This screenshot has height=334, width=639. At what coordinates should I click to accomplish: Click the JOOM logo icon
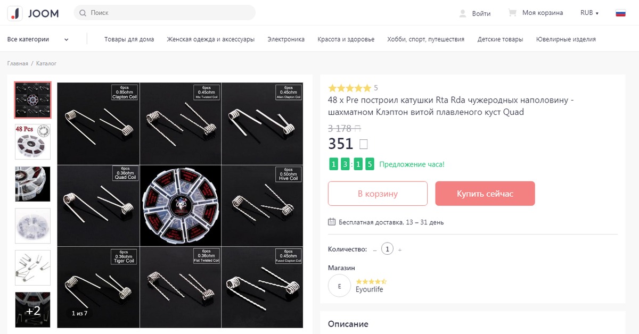tap(16, 13)
